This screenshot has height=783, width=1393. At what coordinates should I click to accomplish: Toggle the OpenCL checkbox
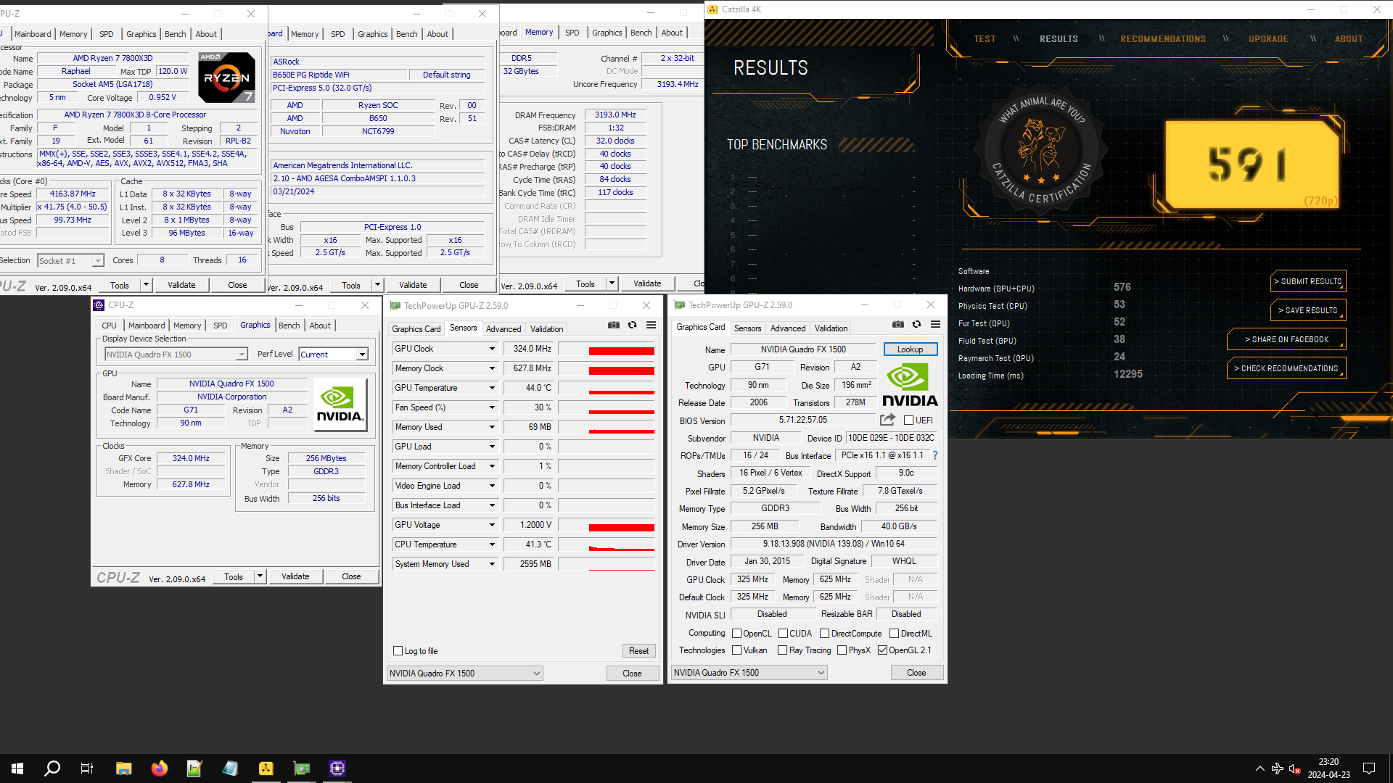click(x=737, y=634)
